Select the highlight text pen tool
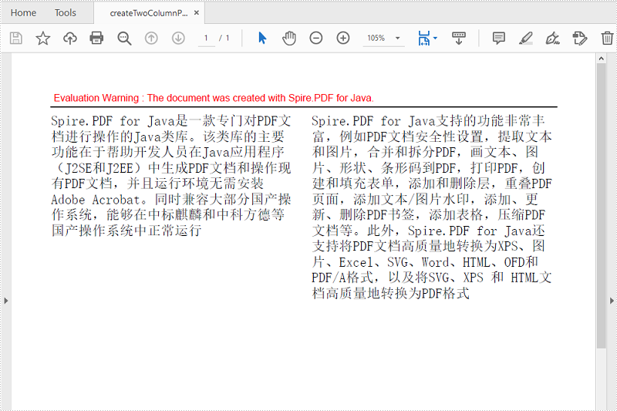 [x=526, y=38]
